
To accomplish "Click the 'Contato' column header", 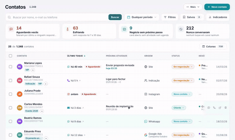I will 22,56.
